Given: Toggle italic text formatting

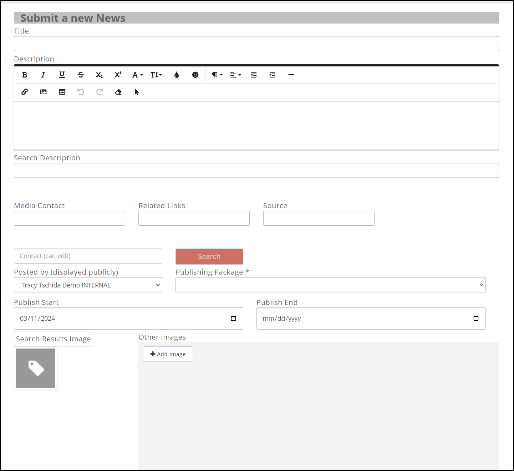Looking at the screenshot, I should [43, 75].
